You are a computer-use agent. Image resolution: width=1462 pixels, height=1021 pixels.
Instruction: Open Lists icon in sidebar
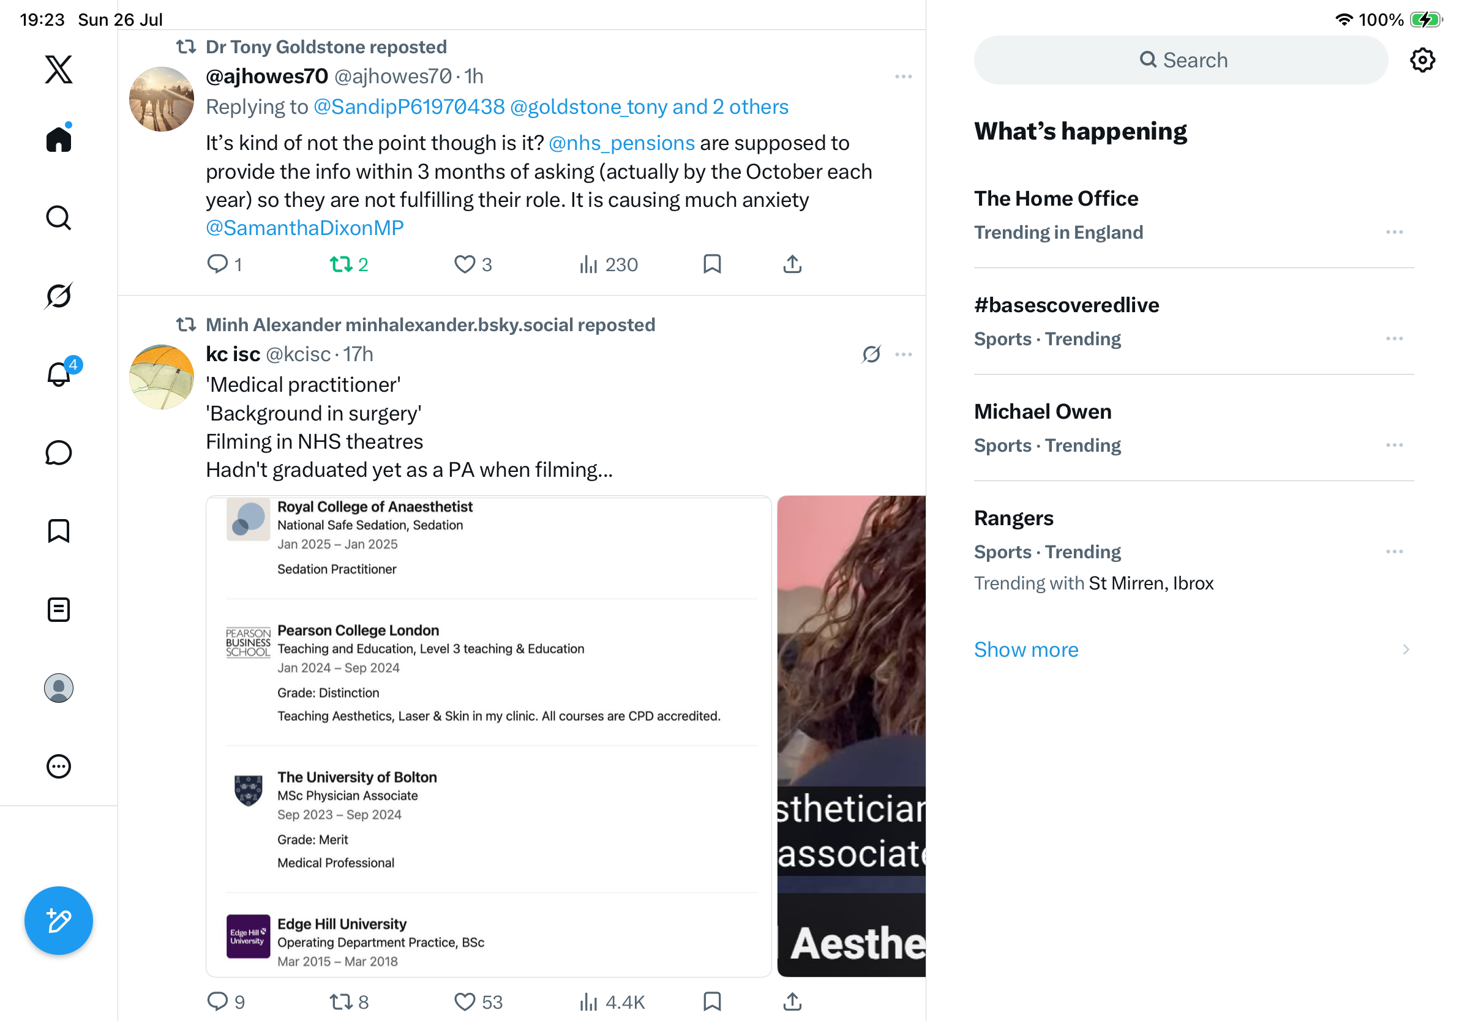click(59, 609)
